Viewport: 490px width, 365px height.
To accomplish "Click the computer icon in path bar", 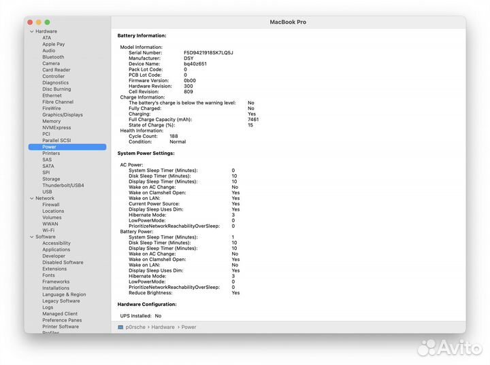I will point(120,327).
